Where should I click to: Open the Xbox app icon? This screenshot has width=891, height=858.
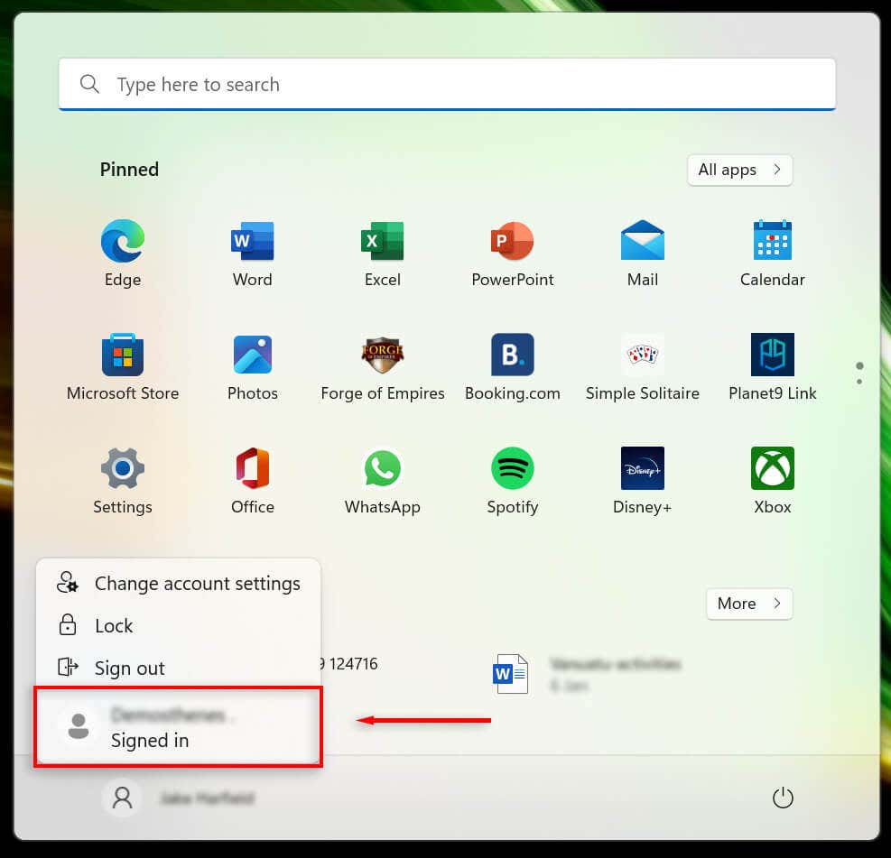point(772,480)
